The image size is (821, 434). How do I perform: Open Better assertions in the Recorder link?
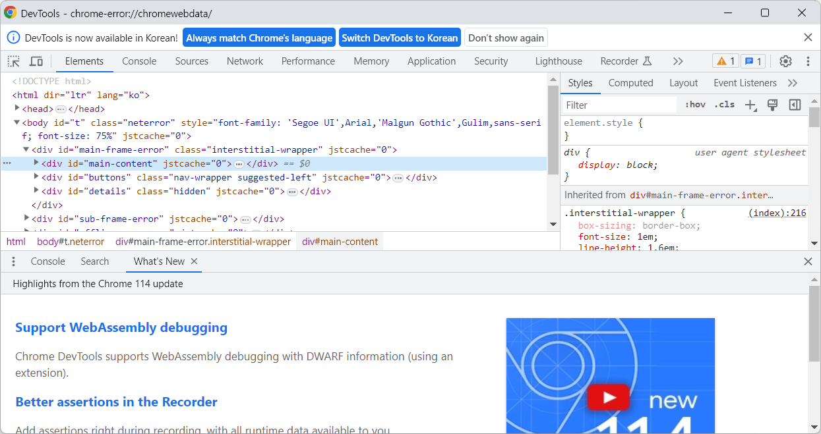point(116,402)
